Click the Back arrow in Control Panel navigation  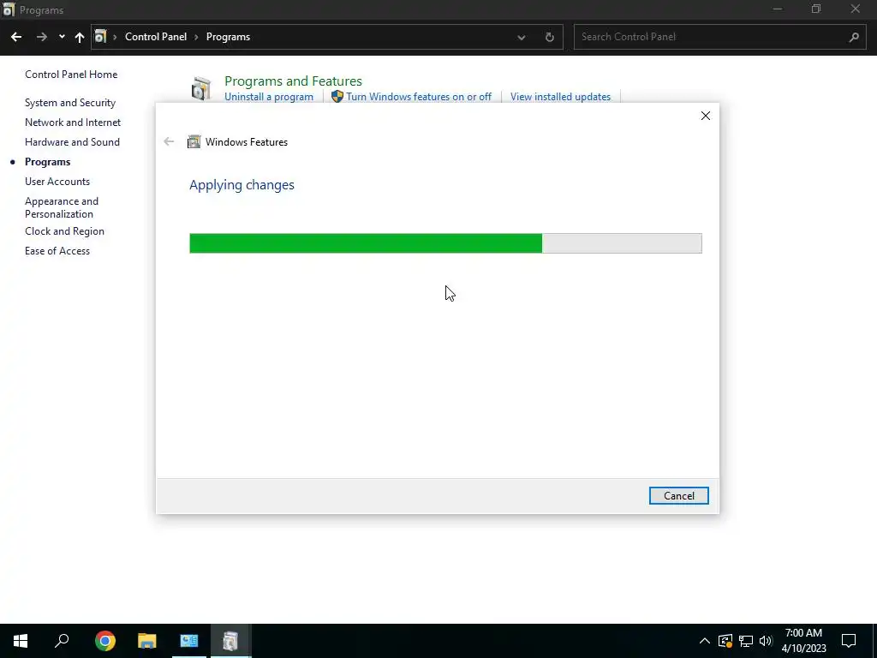click(x=16, y=37)
